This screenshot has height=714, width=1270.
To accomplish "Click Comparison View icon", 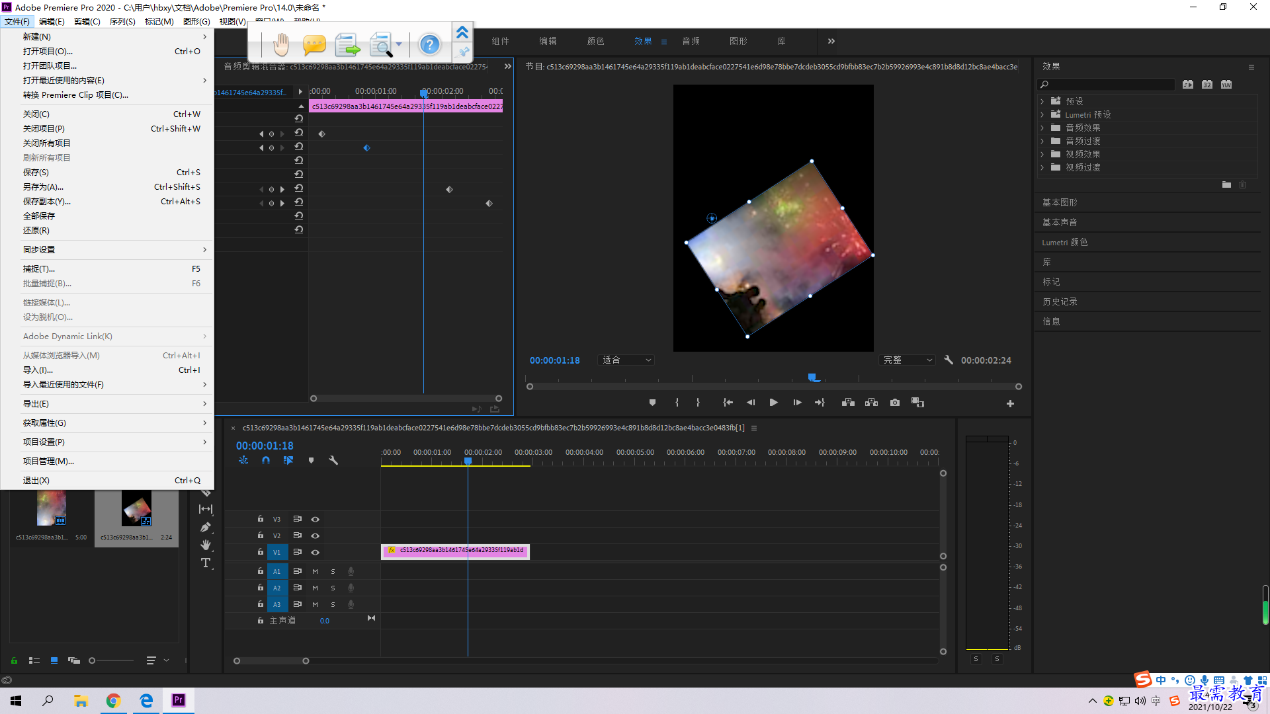I will (917, 403).
